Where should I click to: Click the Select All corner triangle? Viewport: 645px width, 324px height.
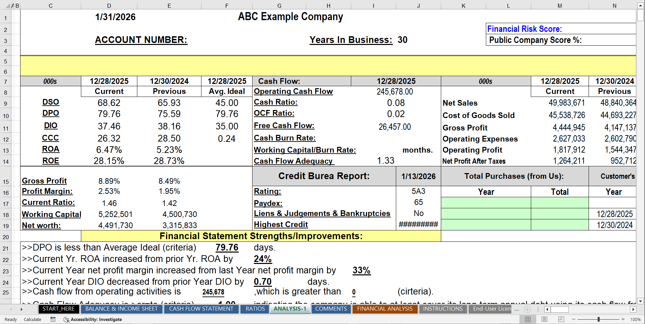tap(8, 6)
